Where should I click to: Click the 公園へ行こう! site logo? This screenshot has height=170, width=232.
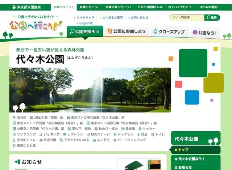[x=36, y=25]
